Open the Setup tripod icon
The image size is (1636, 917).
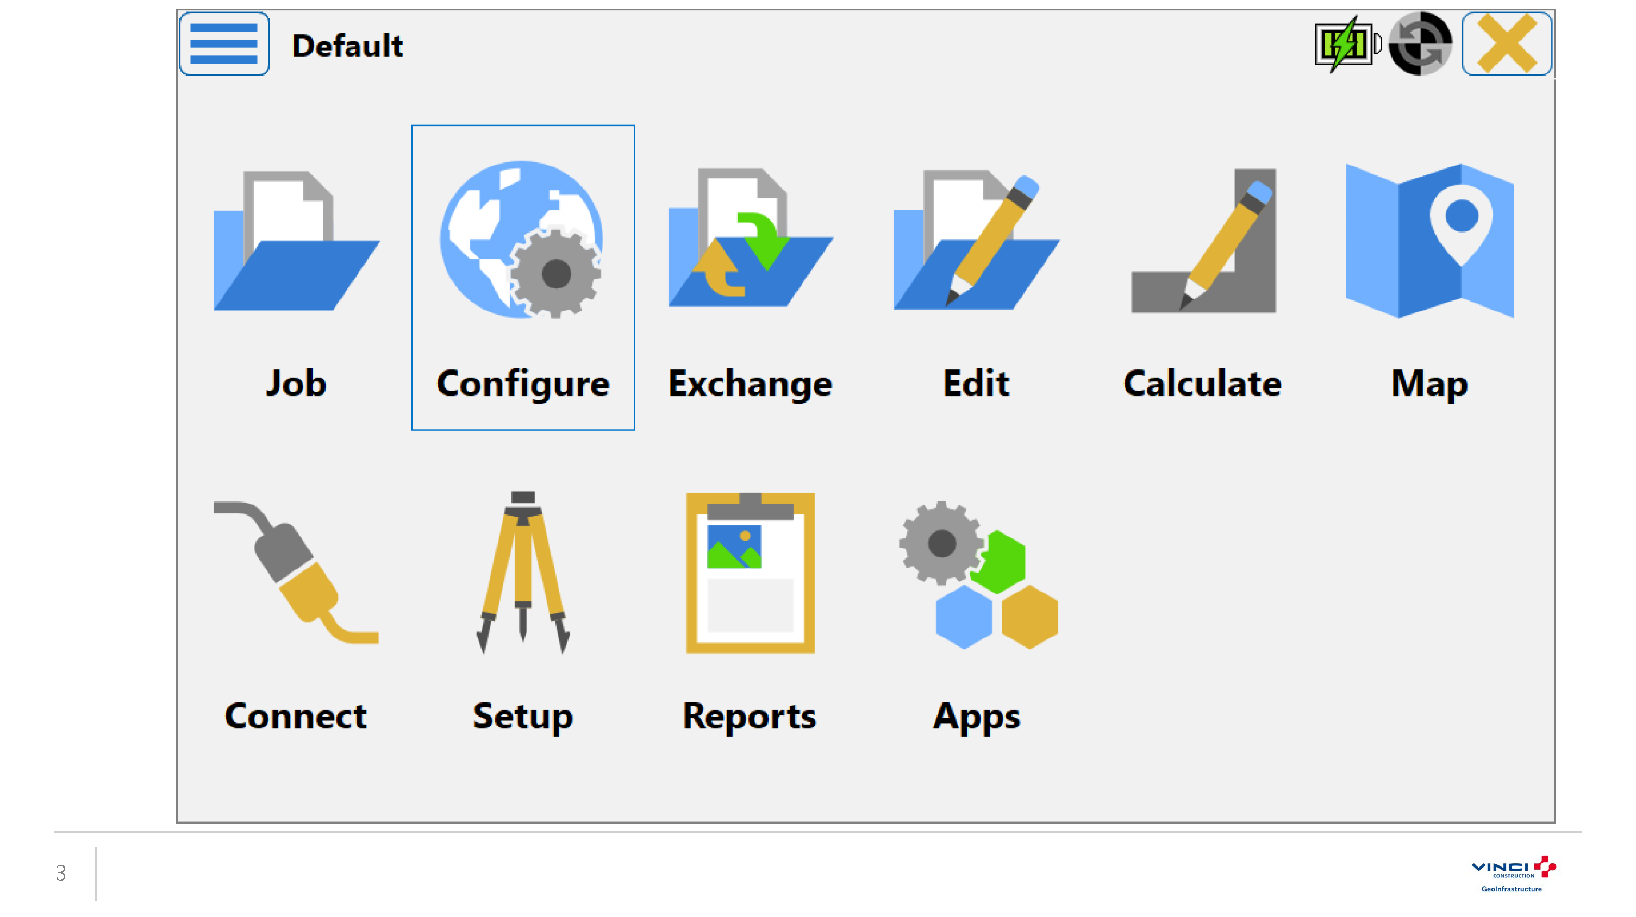[523, 572]
